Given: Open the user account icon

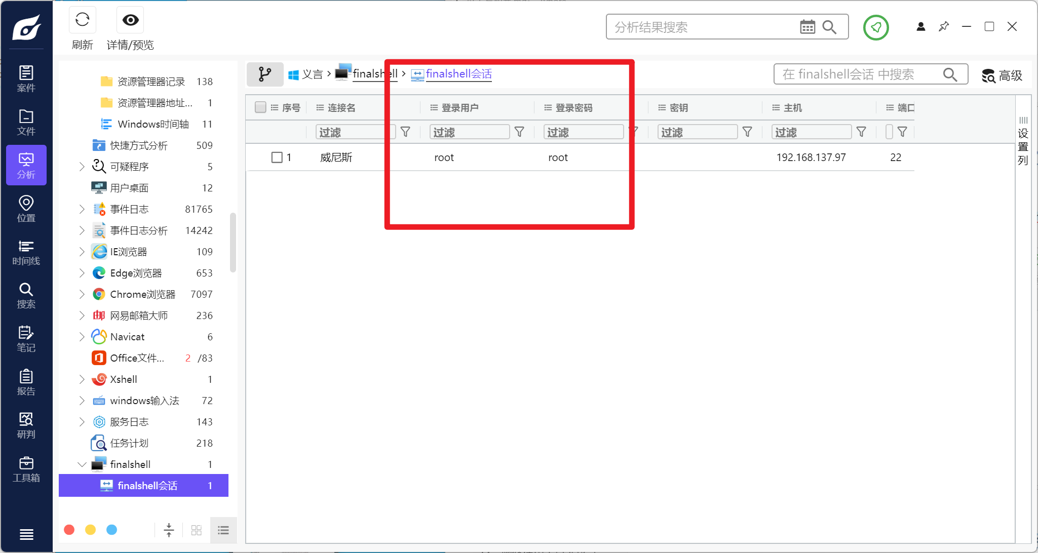Looking at the screenshot, I should pyautogui.click(x=921, y=27).
